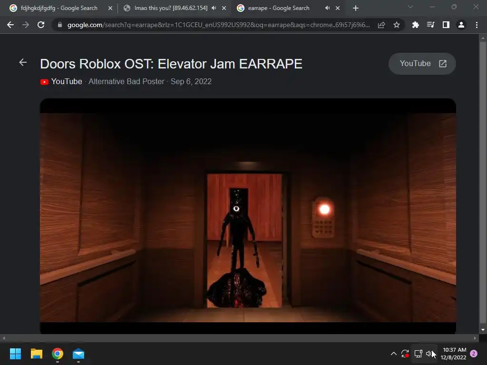This screenshot has height=365, width=487.
Task: Click the YouTube source link under title
Action: click(x=61, y=81)
